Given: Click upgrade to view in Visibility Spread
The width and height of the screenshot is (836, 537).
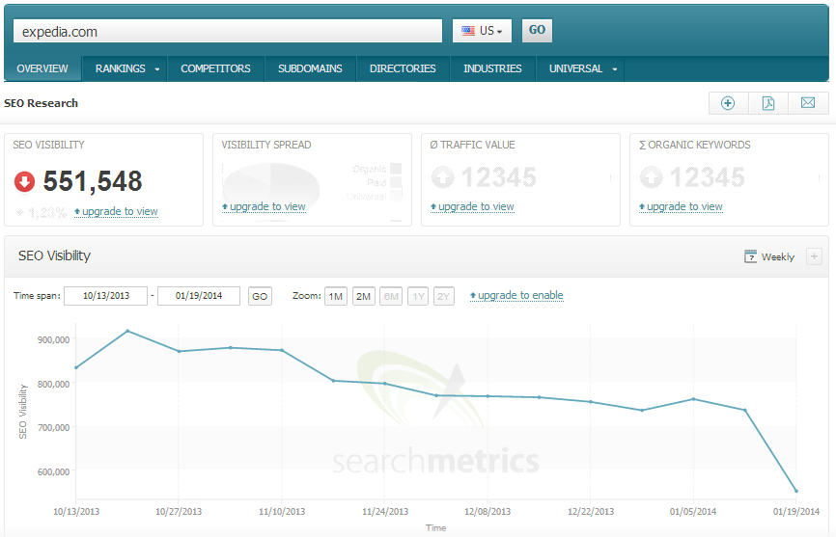Looking at the screenshot, I should click(x=264, y=206).
